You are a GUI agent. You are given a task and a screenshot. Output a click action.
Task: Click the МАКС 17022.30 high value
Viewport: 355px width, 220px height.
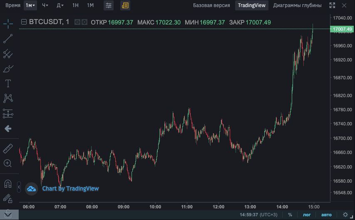pyautogui.click(x=159, y=22)
